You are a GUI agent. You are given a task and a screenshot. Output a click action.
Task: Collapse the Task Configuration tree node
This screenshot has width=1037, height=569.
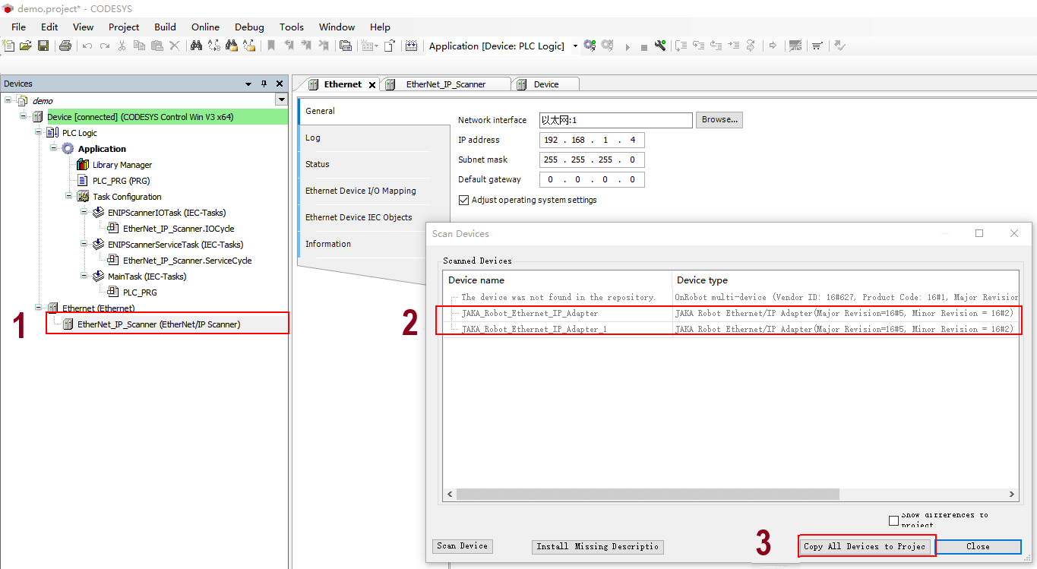click(x=69, y=196)
